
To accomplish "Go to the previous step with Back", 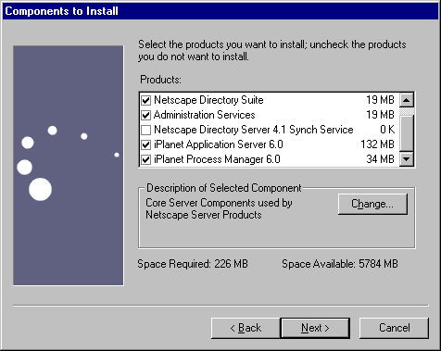I will (x=246, y=328).
